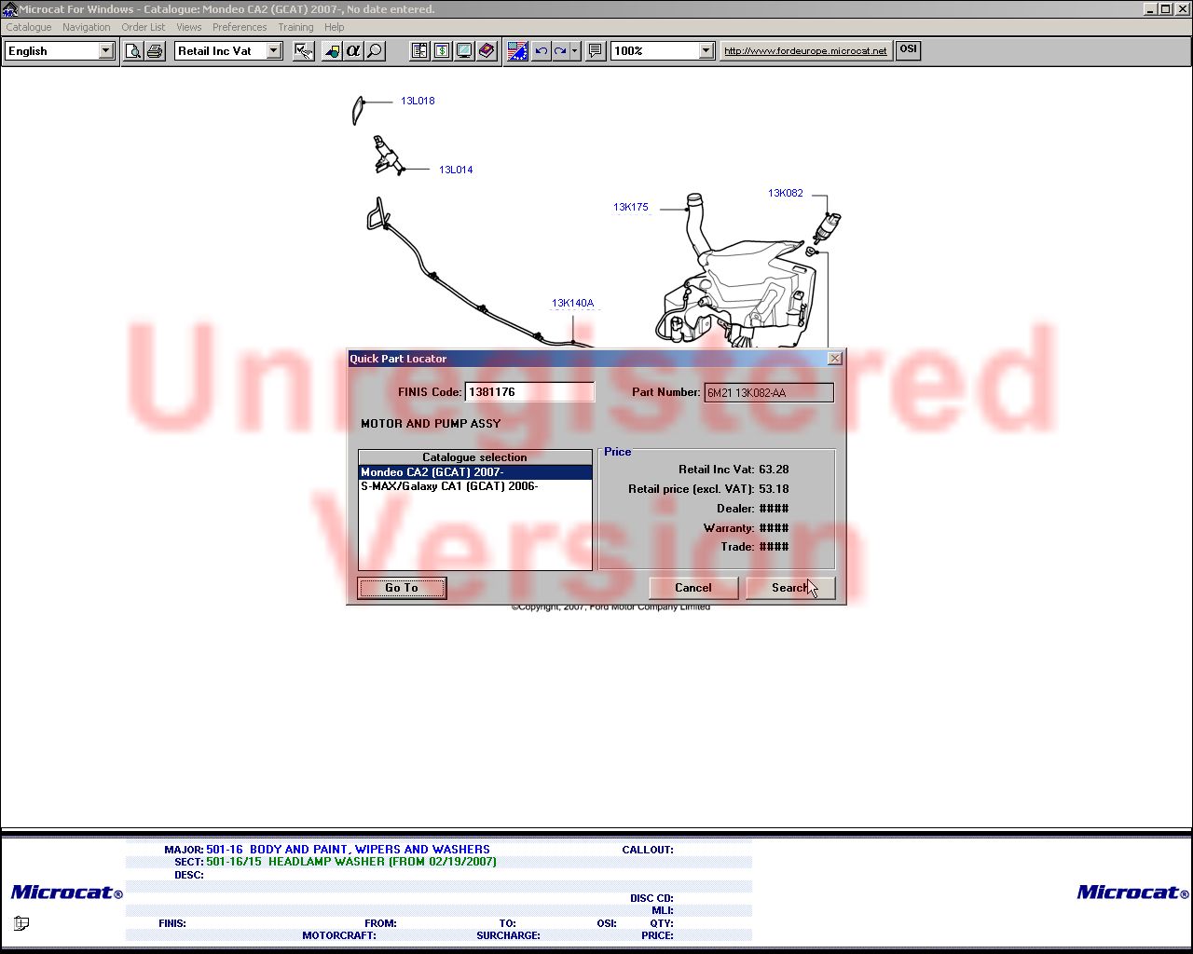Click the alpha symbol toolbar icon
Screen dimensions: 1193x954
pyautogui.click(x=352, y=51)
